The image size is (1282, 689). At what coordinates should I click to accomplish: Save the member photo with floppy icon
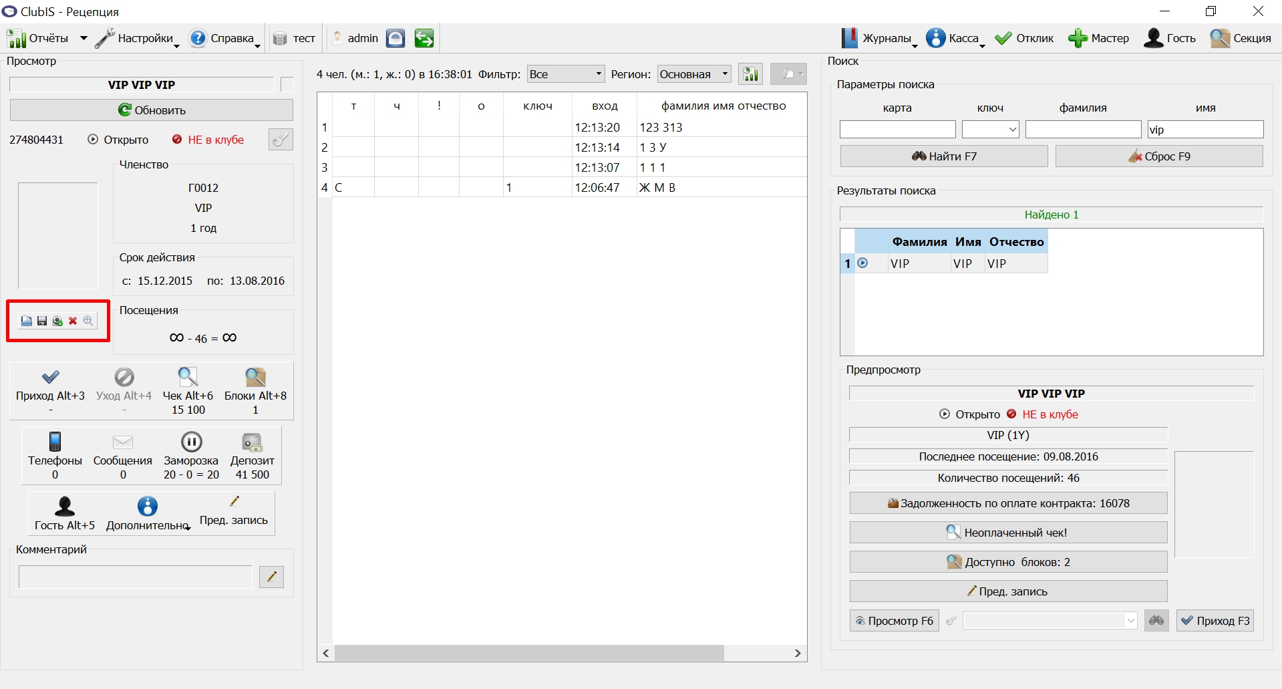pyautogui.click(x=42, y=321)
